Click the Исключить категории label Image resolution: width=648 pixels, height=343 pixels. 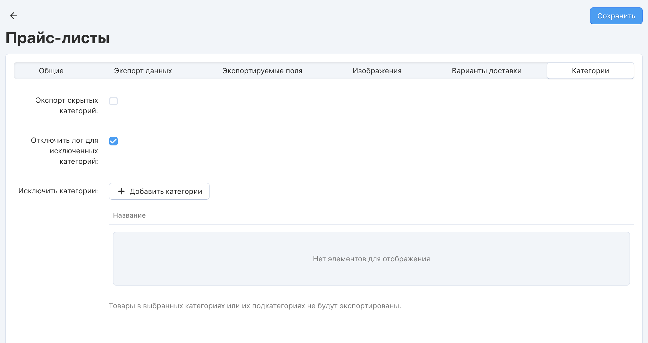tap(58, 191)
